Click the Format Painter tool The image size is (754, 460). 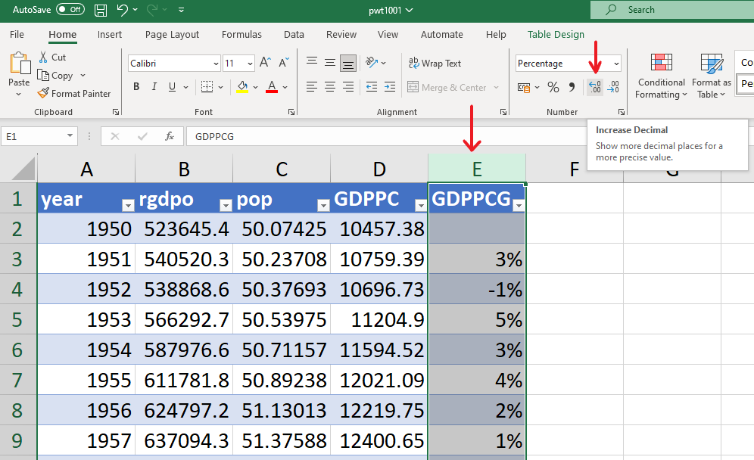click(74, 94)
